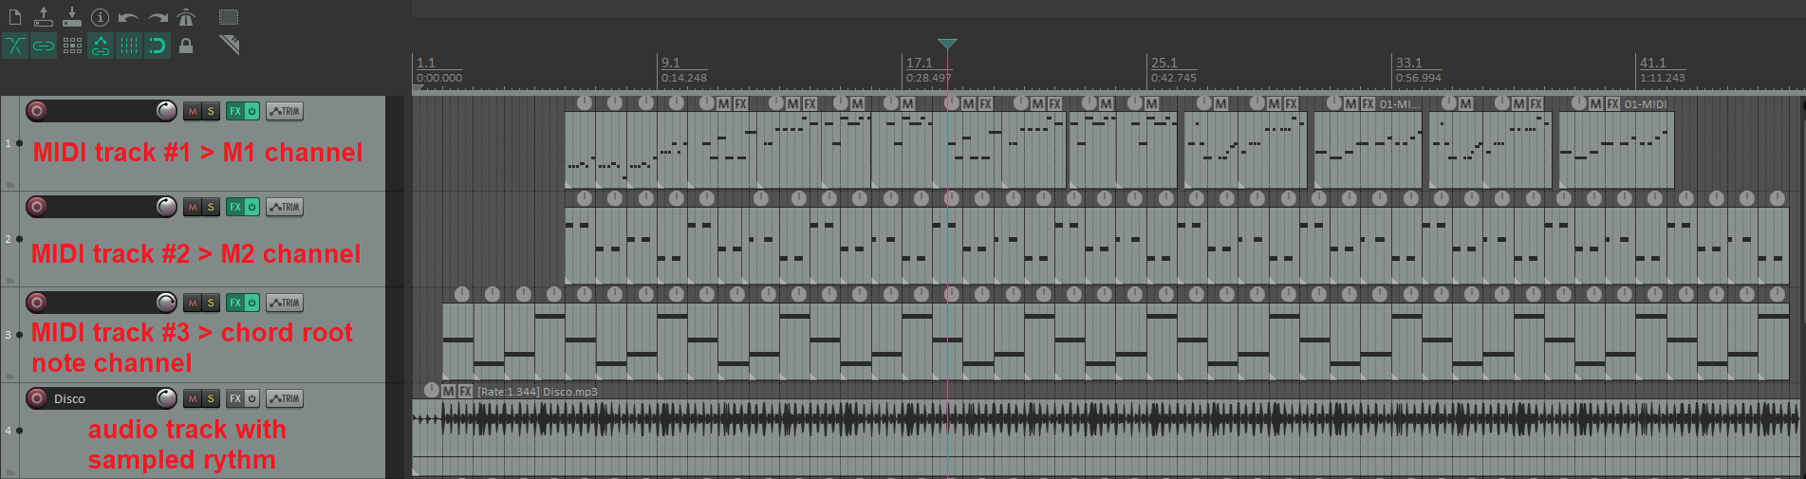Toggle item grouping link icon
The image size is (1806, 479).
[x=44, y=46]
